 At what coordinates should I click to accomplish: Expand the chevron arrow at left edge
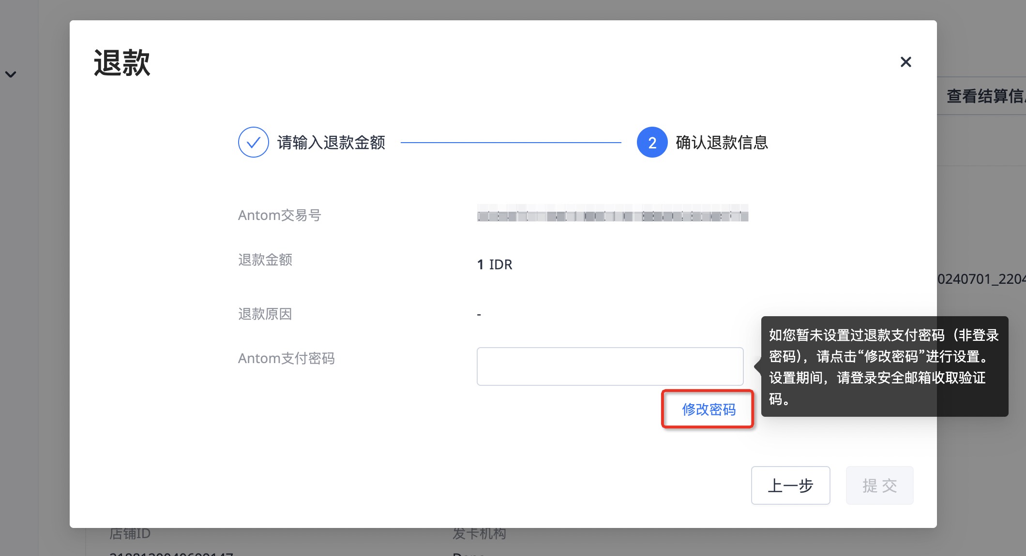(11, 74)
